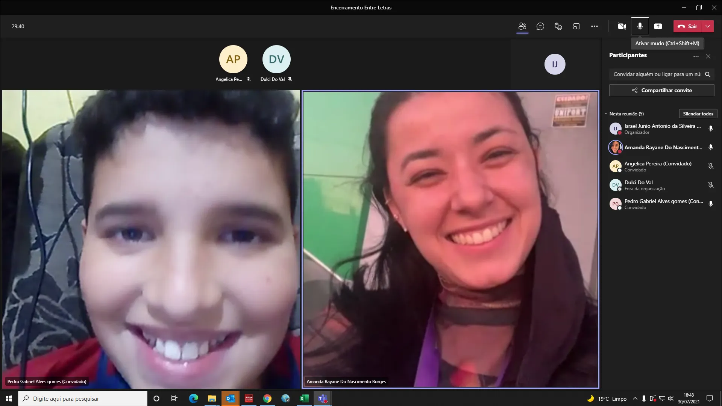Expand the dropdown arrow beside Sair
722x406 pixels.
tap(708, 26)
